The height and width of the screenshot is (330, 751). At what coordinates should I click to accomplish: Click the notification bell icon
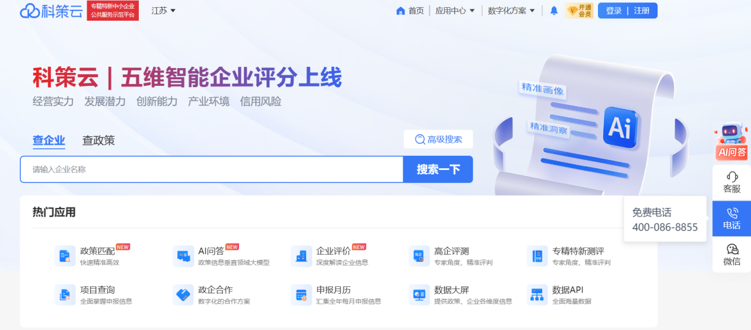[x=554, y=11]
